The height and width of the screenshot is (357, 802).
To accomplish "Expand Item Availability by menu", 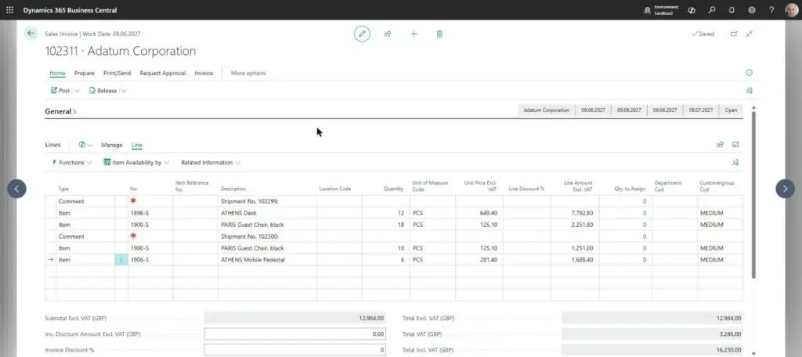I will coord(136,163).
